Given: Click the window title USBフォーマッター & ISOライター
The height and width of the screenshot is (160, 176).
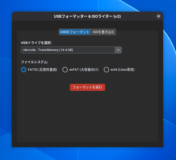Looking at the screenshot, I should pos(87,16).
